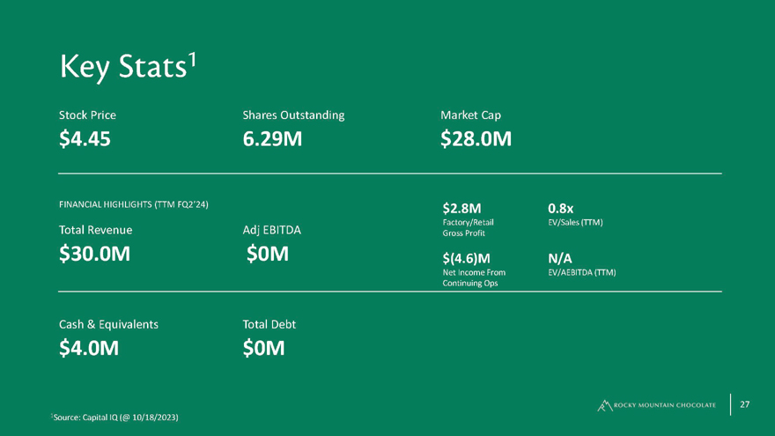The width and height of the screenshot is (775, 436).
Task: Click the $4.45 stock price value
Action: click(85, 138)
